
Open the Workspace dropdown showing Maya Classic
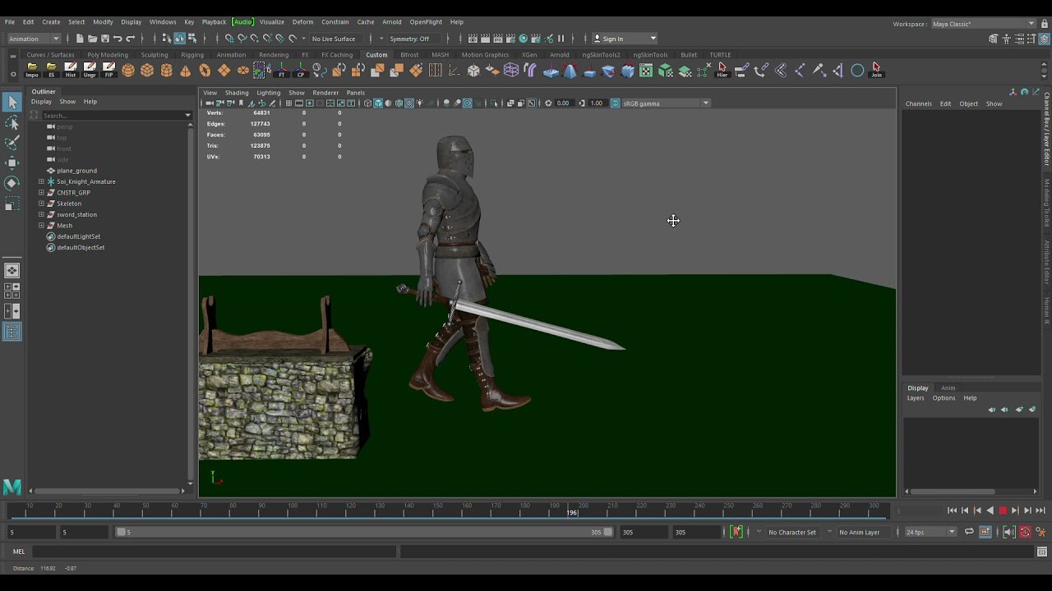(x=982, y=24)
